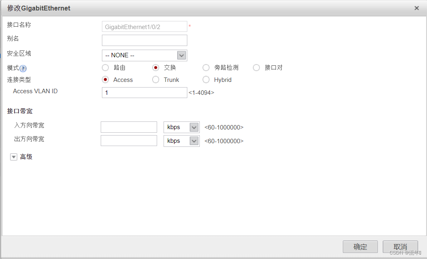Click the 接口名称 label
Screen dimensions: 427x259
[19, 25]
